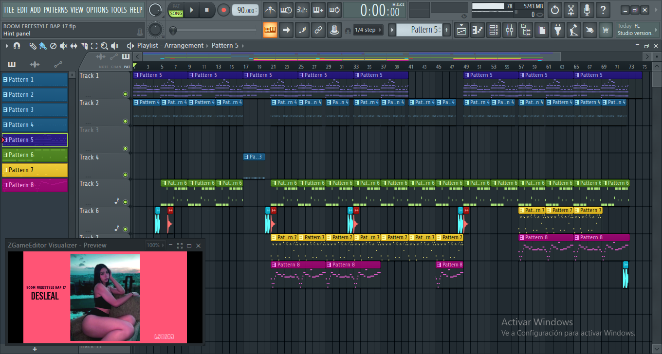This screenshot has height=354, width=662.
Task: Open the PATTERNS menu
Action: click(55, 10)
